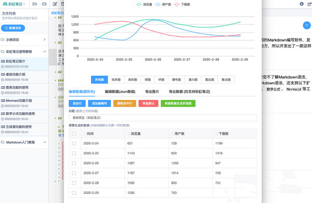The image size is (312, 203).
Task: Toggle the 用户数 legend series
Action: 163,4
